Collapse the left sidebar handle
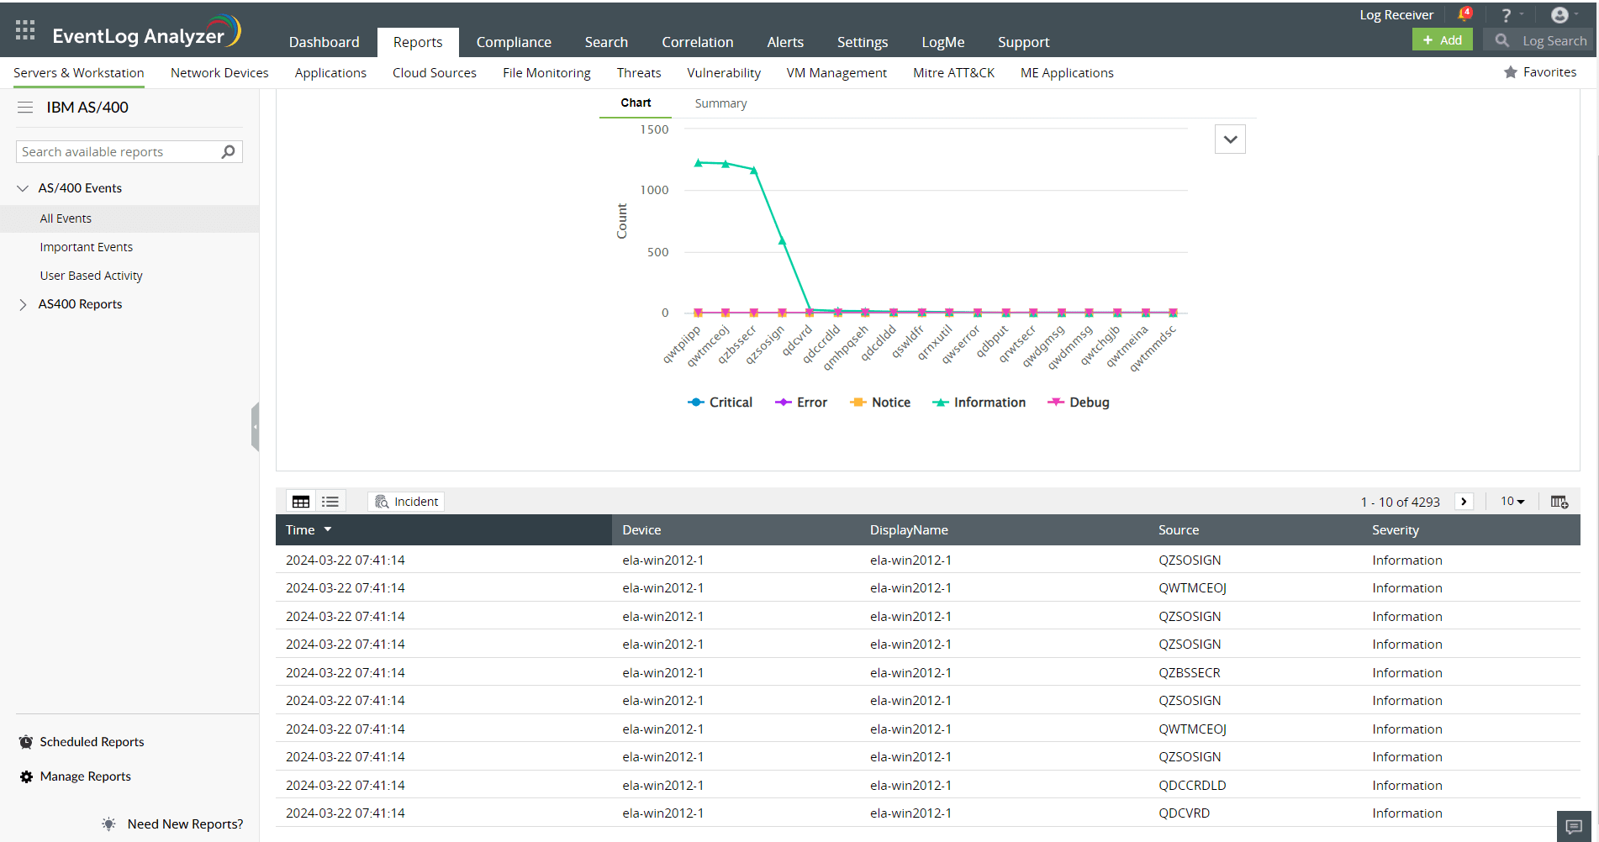The image size is (1599, 842). point(255,427)
